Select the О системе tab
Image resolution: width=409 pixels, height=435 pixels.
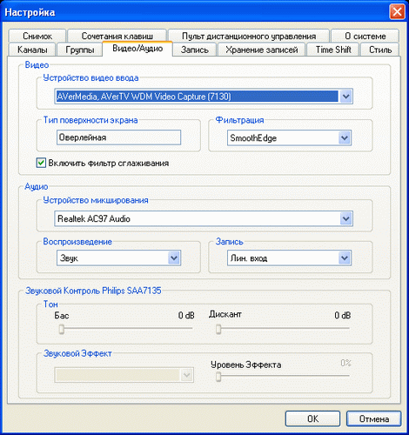coord(365,36)
